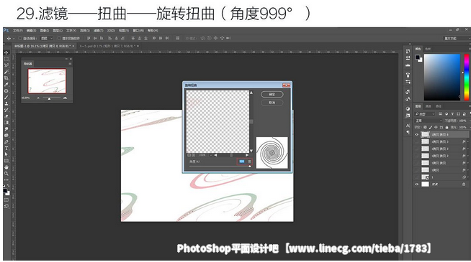The image size is (471, 262).
Task: Click the lock-all padlock icon in Layers
Action: (x=447, y=127)
